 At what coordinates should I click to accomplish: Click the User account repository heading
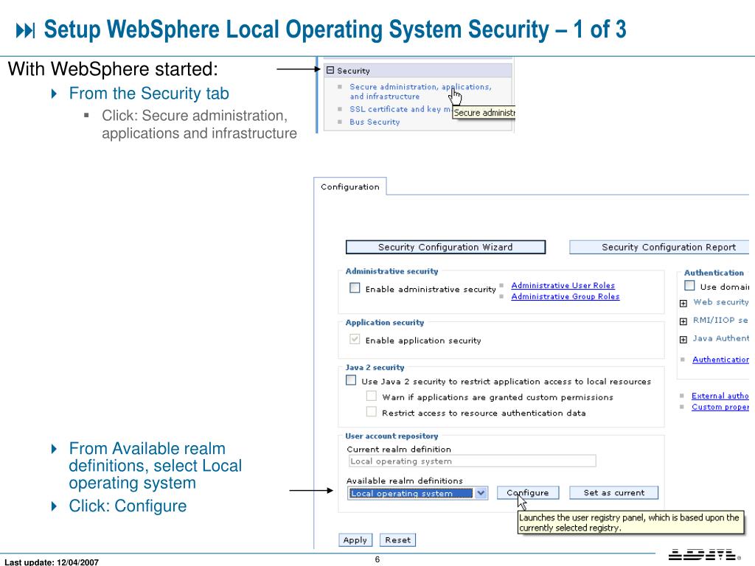pyautogui.click(x=392, y=436)
